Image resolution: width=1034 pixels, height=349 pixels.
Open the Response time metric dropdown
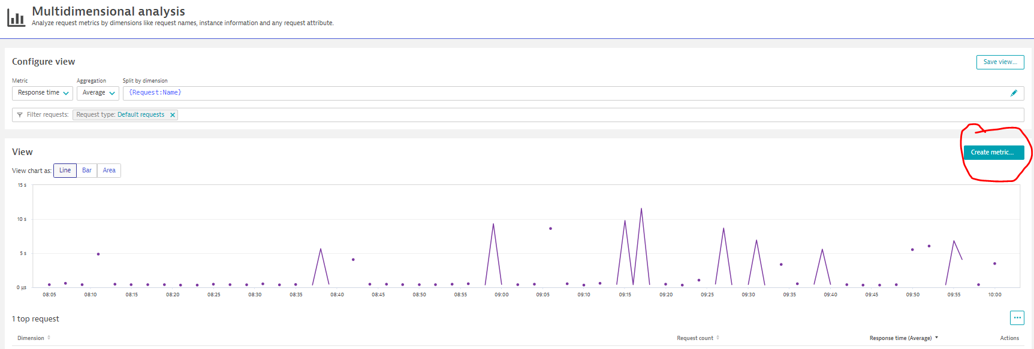[43, 93]
